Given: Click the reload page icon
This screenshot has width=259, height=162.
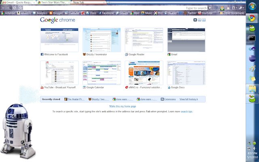Looking at the screenshot, I should 14,8.
